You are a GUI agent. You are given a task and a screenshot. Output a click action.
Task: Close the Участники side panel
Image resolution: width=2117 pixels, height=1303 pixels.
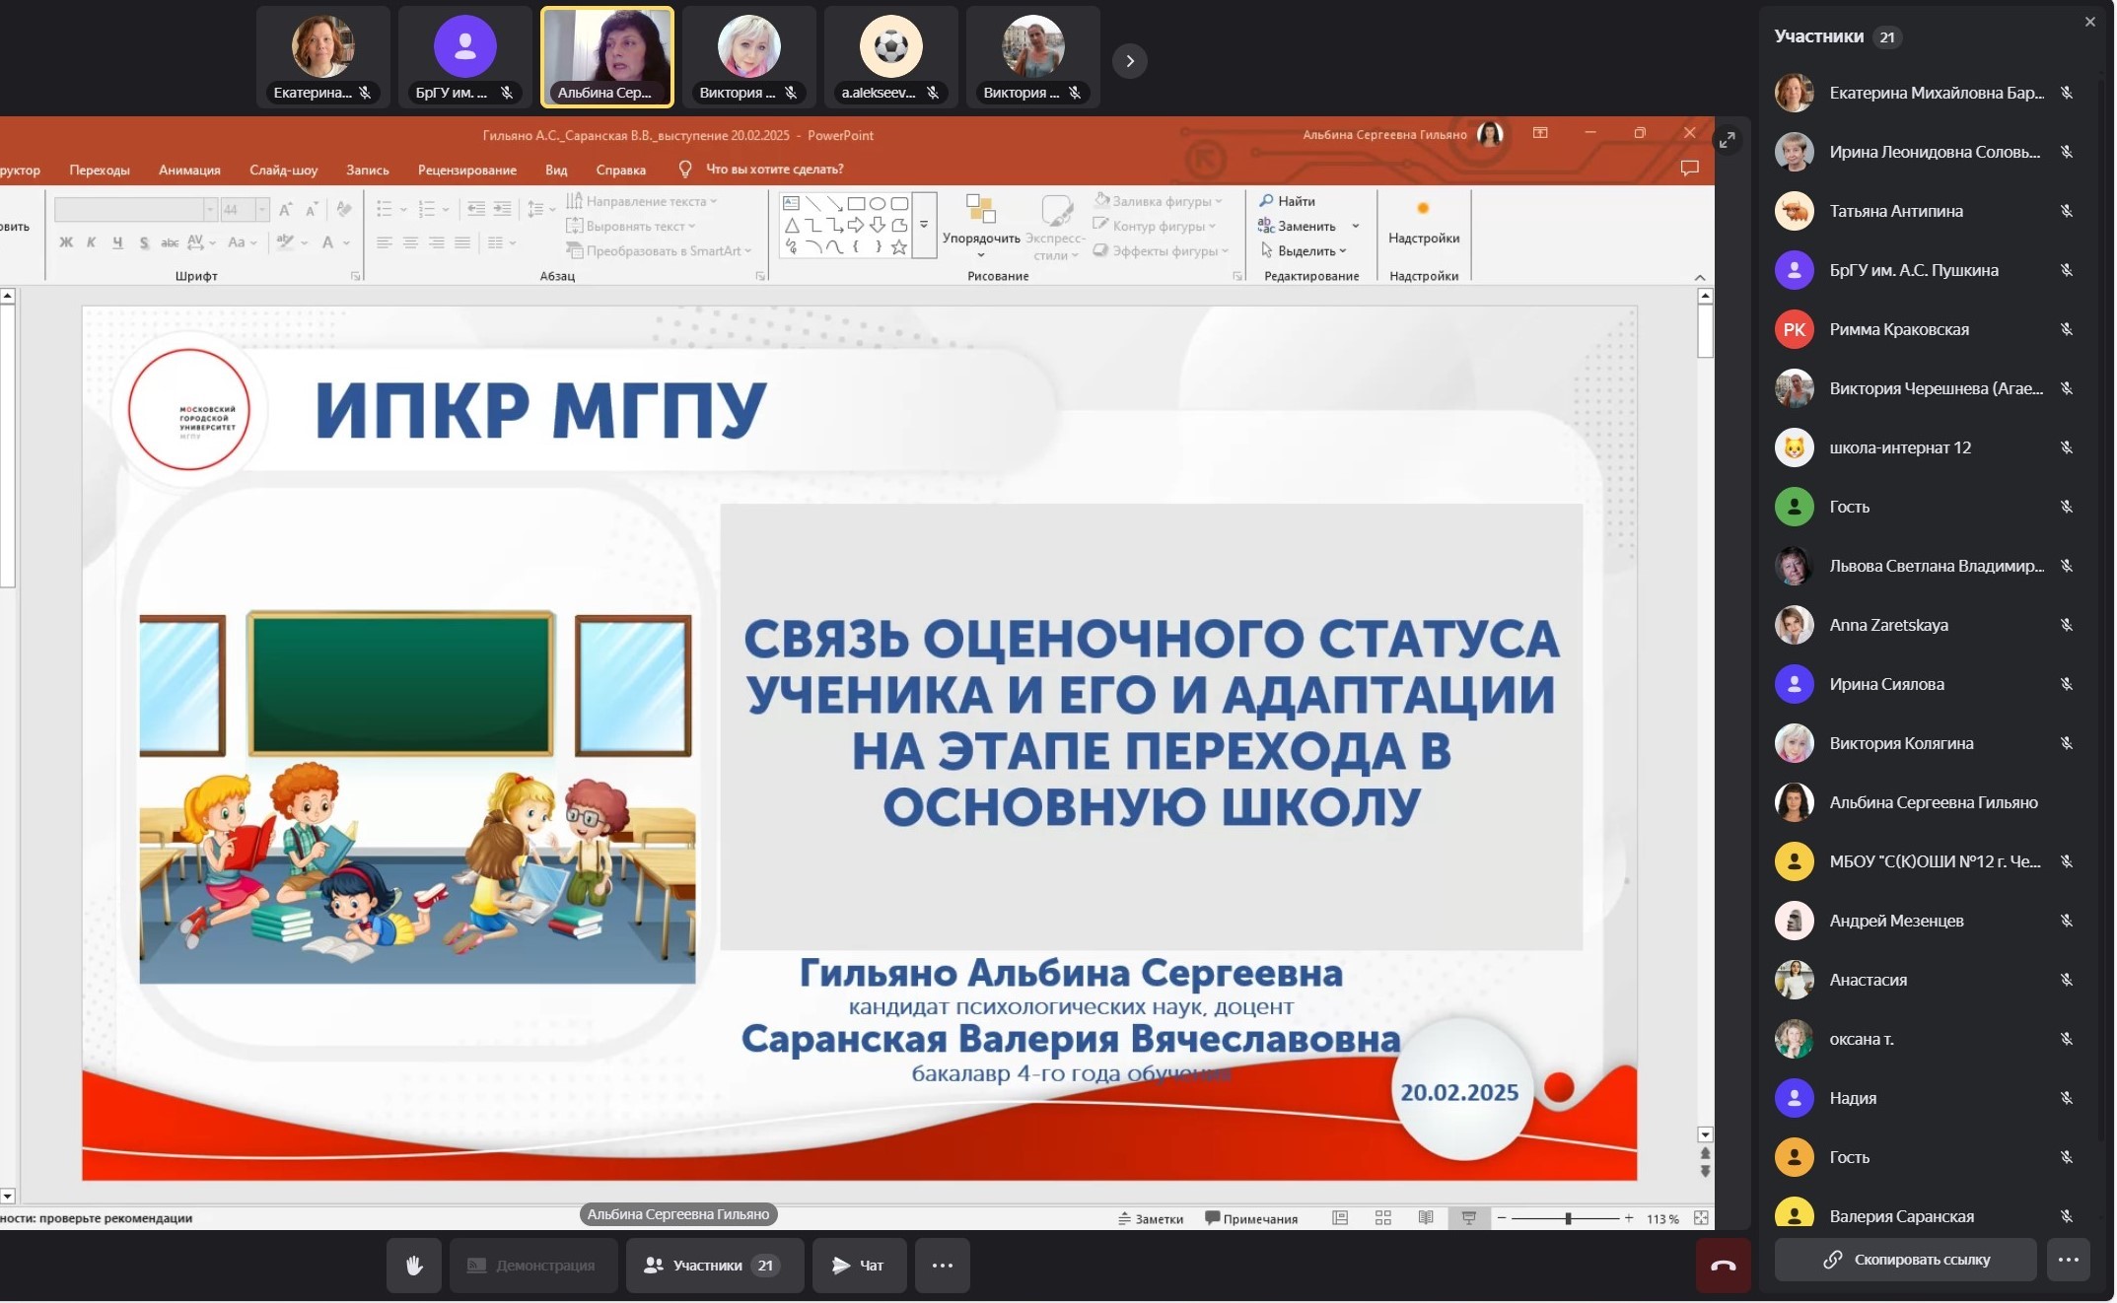coord(2089,22)
